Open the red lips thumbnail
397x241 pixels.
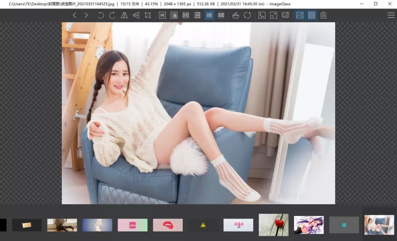168,225
